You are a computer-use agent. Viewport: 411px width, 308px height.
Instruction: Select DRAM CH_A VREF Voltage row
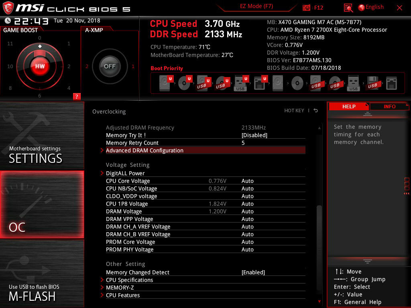click(x=205, y=227)
